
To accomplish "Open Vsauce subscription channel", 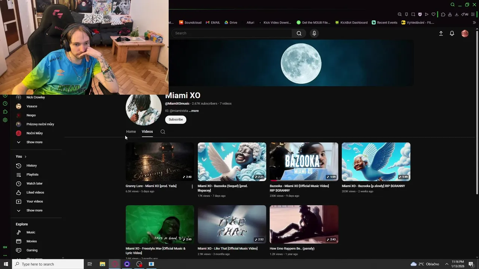I will coord(31,106).
